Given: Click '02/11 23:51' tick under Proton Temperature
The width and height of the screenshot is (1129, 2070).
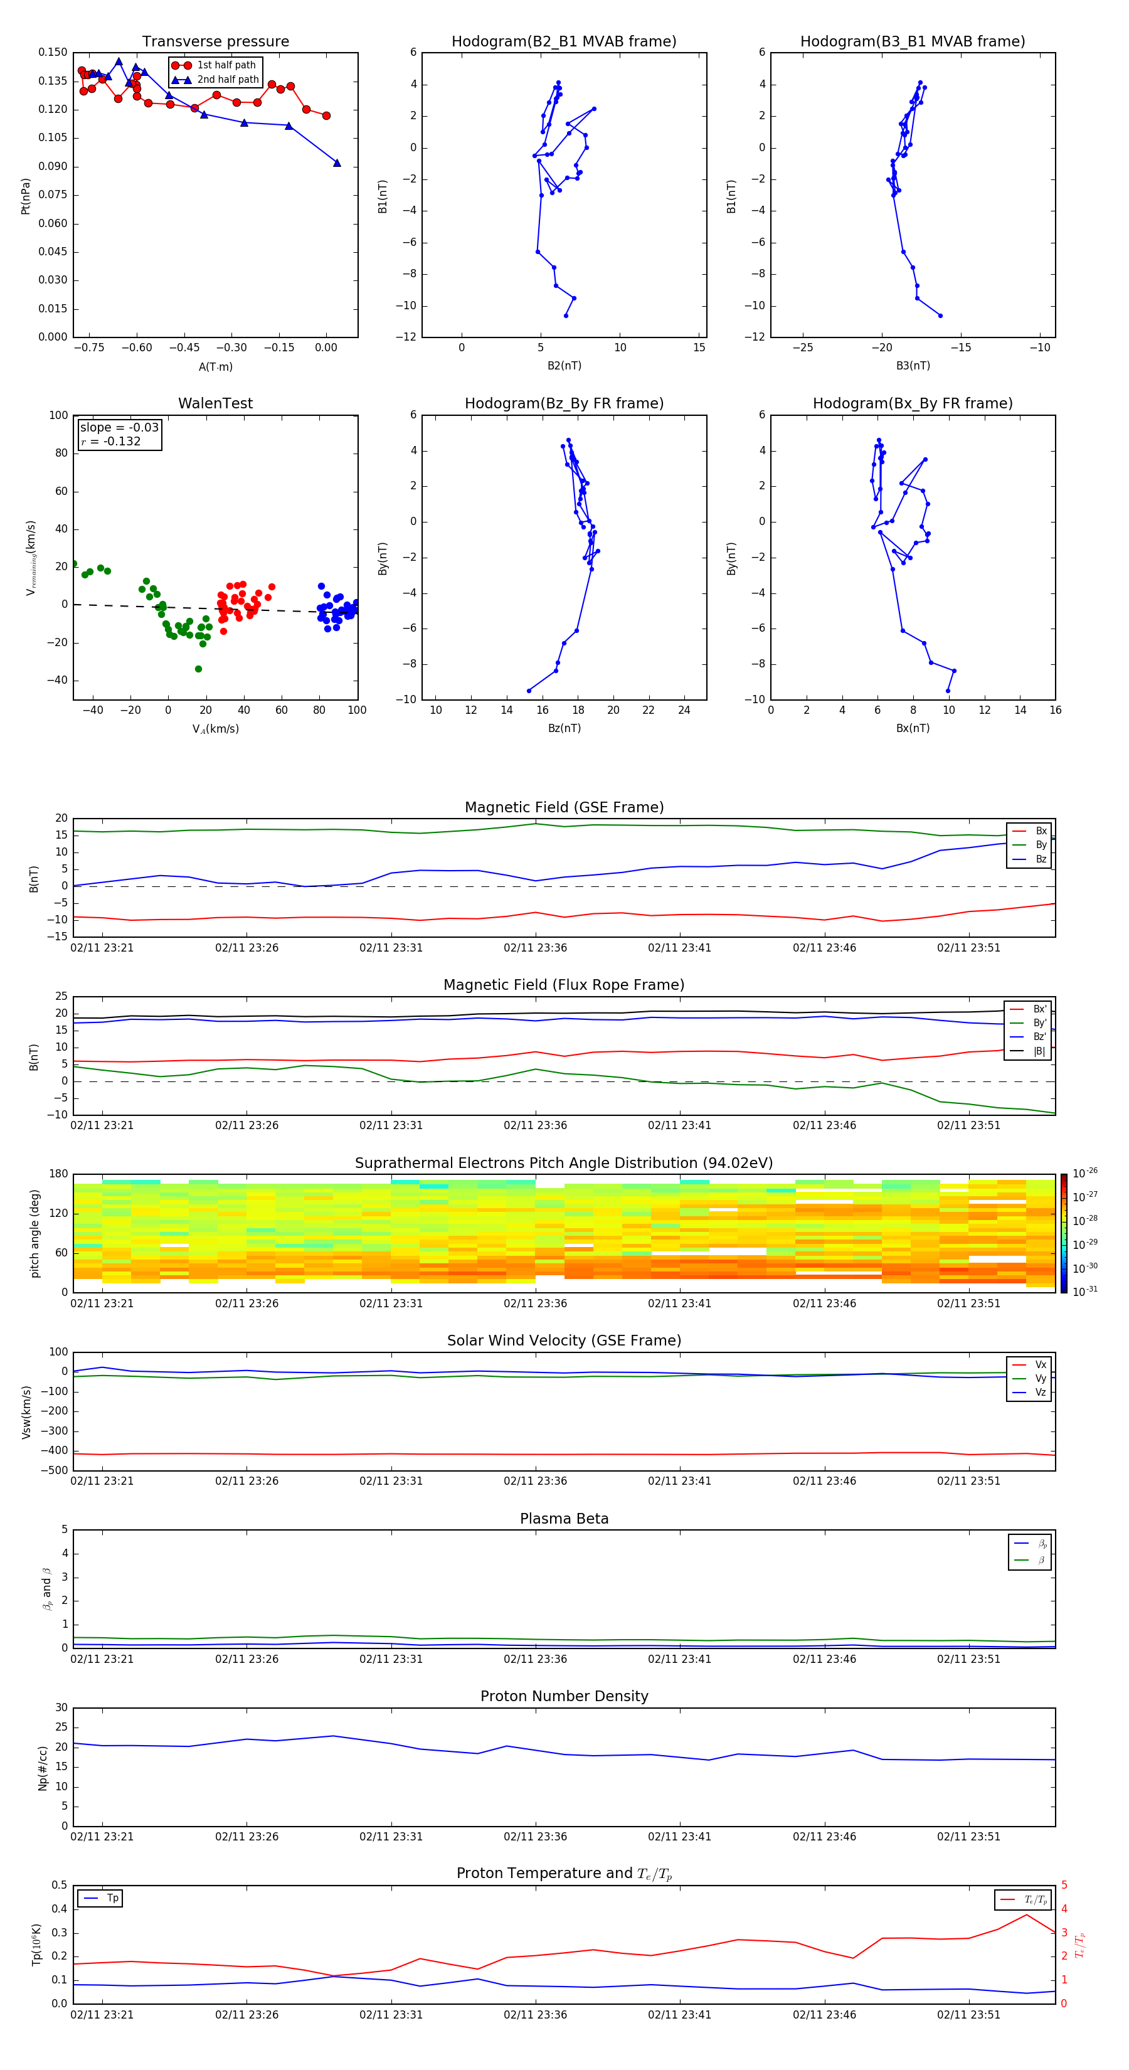Looking at the screenshot, I should click(x=968, y=2015).
